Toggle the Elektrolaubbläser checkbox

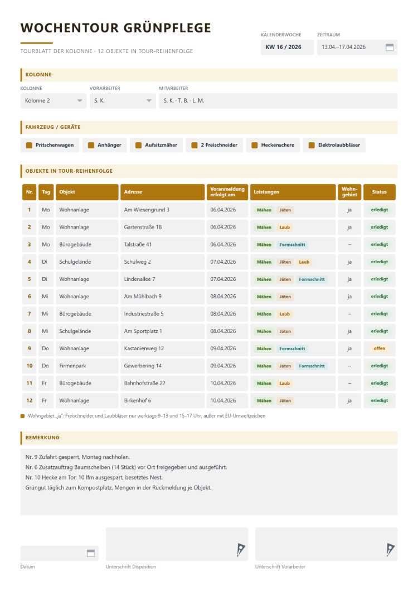coord(312,145)
